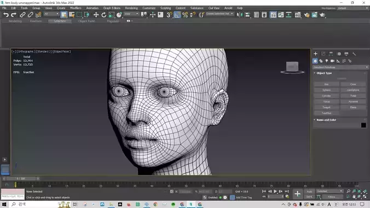Screen dimensions: 370x208
Task: Open Create Selection Set dropdown
Action: 219,14
